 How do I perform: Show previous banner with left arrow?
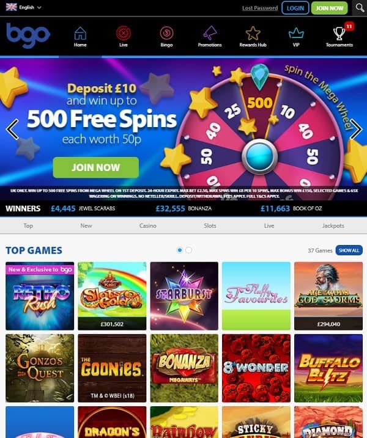click(x=12, y=129)
